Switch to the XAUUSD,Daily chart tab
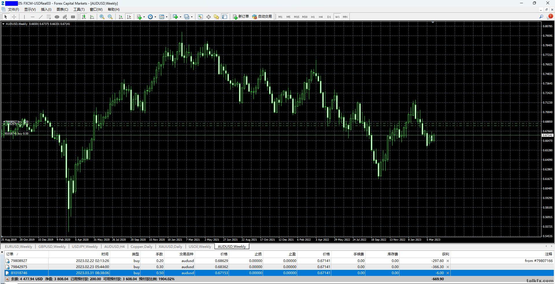 coord(171,246)
